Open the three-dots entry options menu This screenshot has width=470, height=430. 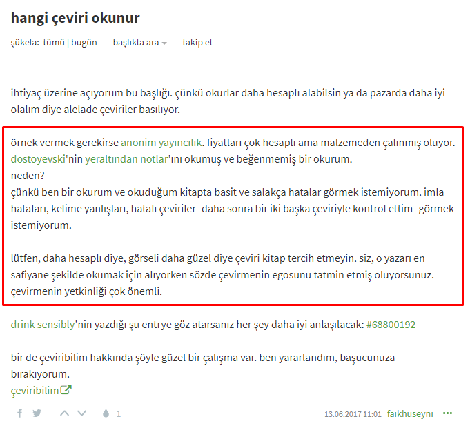coord(447,413)
